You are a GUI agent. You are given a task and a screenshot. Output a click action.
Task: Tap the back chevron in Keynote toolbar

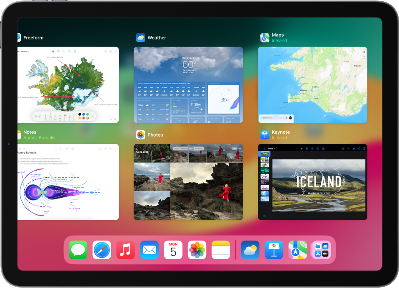click(260, 149)
